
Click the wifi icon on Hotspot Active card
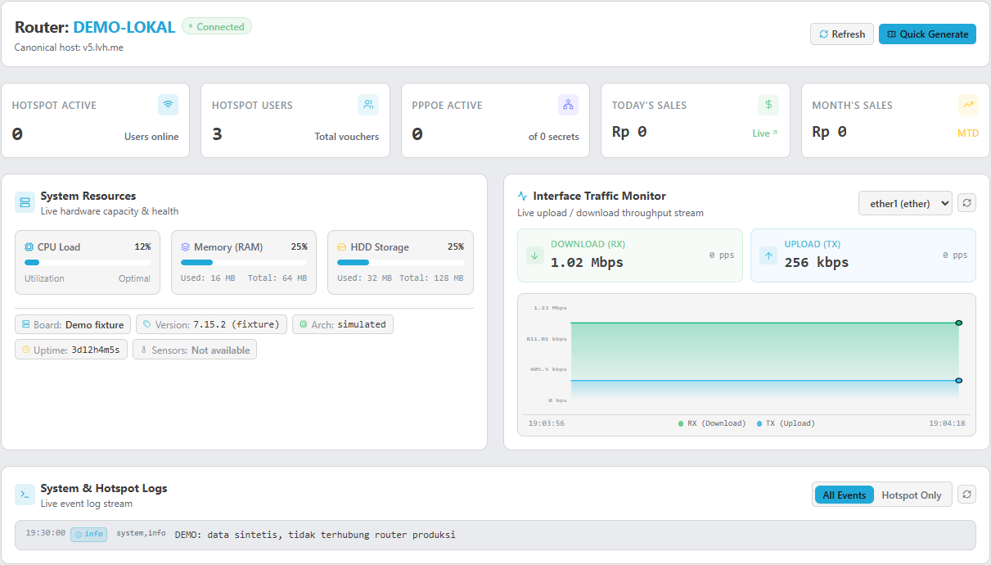click(168, 105)
